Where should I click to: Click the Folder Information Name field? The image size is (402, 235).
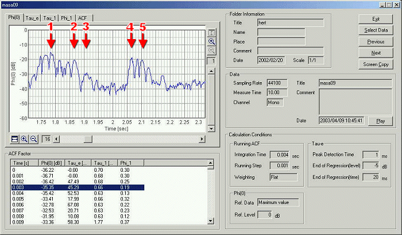click(x=281, y=32)
